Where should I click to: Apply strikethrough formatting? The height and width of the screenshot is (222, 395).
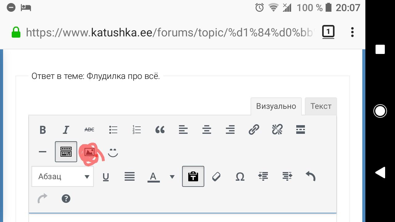click(89, 130)
